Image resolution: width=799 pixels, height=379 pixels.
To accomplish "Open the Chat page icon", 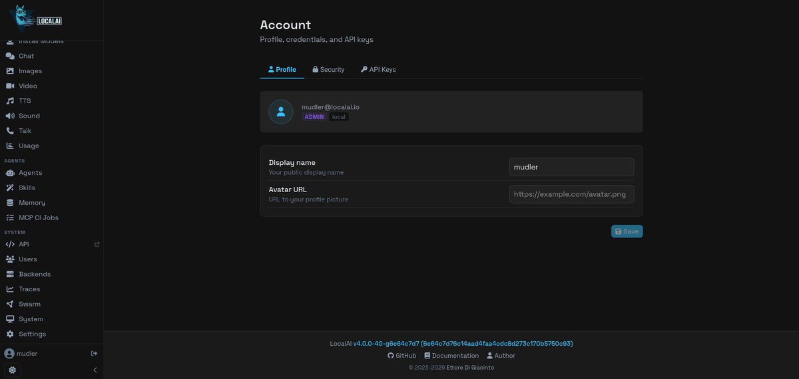I will (10, 56).
